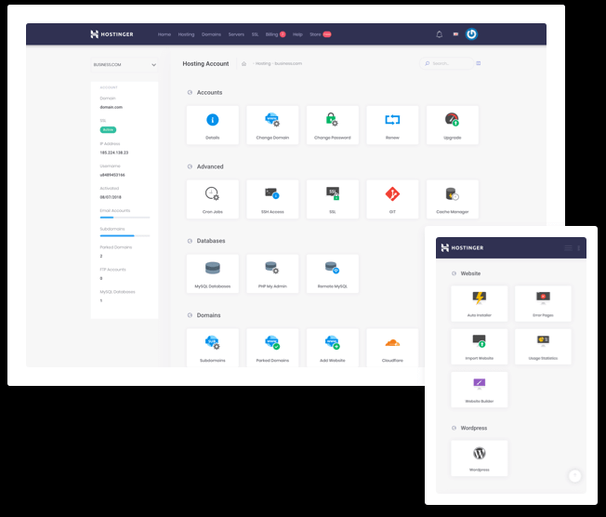Click into the Search field
The height and width of the screenshot is (517, 606).
[451, 63]
